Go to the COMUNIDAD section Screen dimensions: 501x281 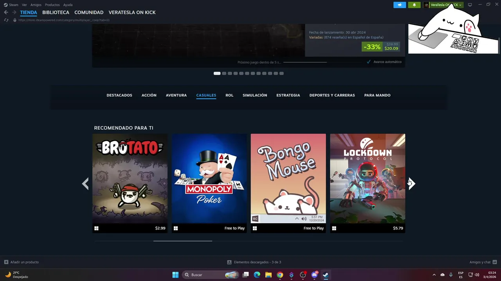(89, 12)
